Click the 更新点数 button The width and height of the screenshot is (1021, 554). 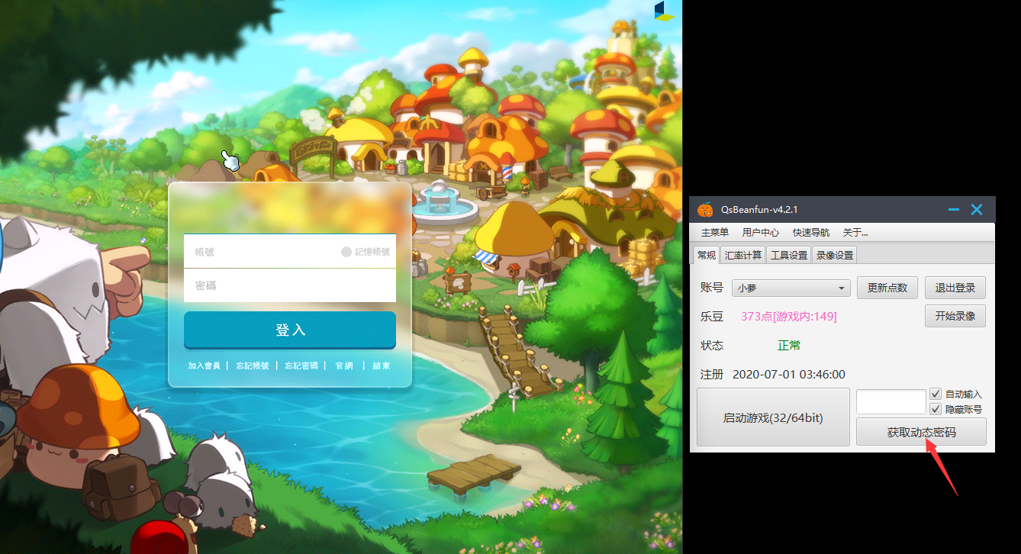(x=887, y=288)
